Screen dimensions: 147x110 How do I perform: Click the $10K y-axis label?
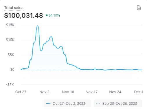10,40
